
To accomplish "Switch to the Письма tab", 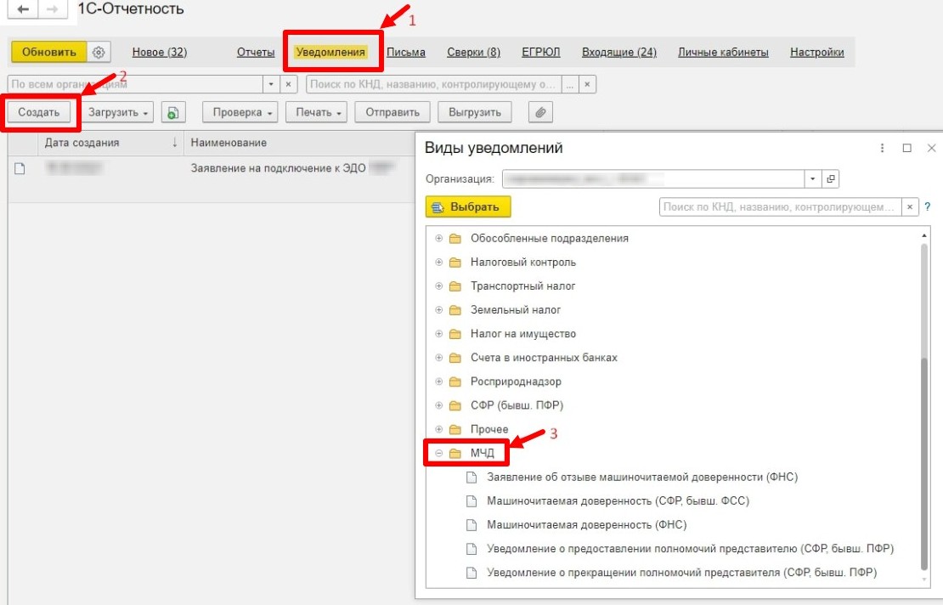I will click(x=406, y=53).
